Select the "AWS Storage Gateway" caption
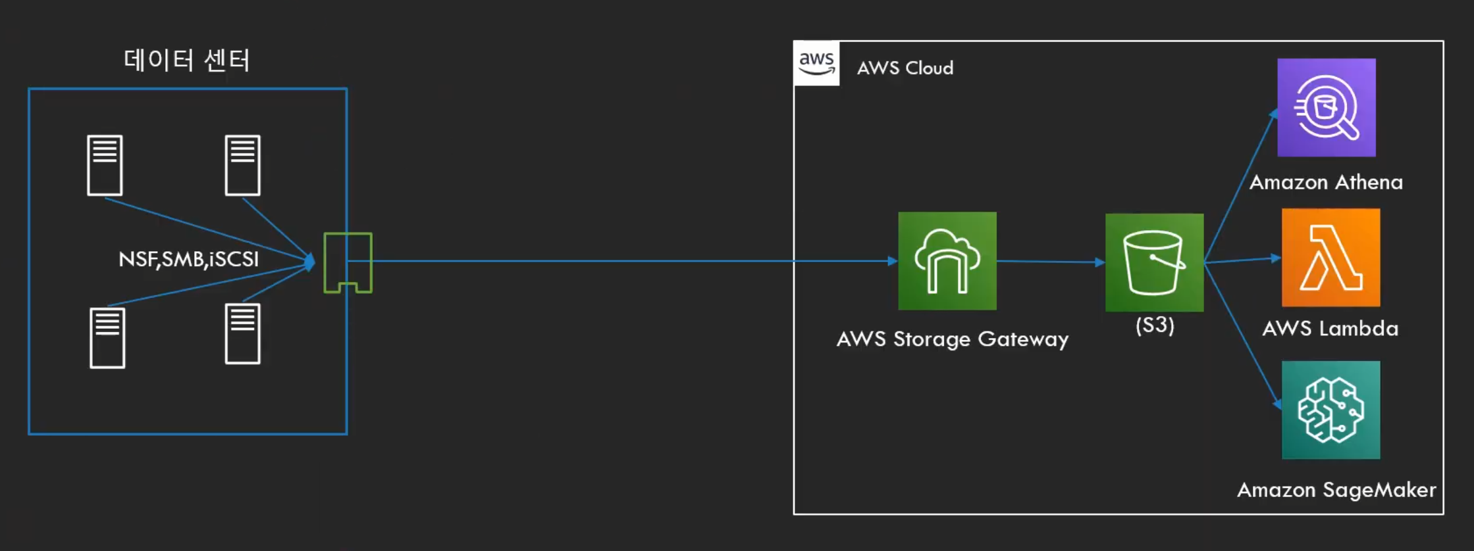1474x551 pixels. click(x=953, y=339)
